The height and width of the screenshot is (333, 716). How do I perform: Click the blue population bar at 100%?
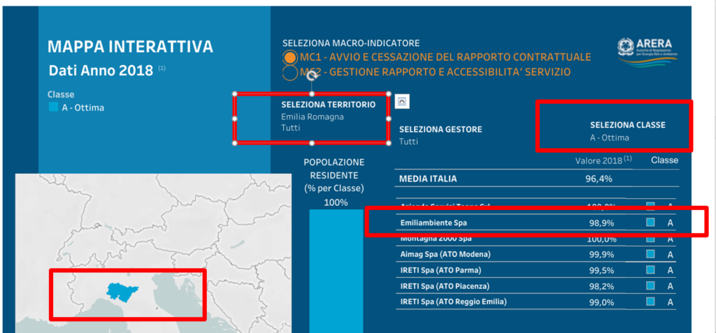[336, 271]
